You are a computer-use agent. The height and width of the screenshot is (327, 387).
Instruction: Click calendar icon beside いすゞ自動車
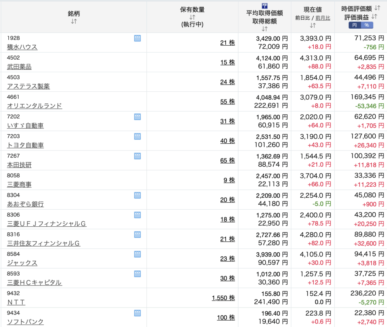coord(137,117)
